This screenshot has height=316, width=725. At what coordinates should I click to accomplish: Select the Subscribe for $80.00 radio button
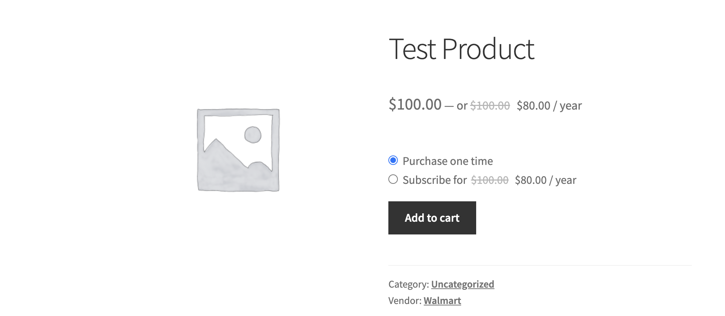coord(393,179)
